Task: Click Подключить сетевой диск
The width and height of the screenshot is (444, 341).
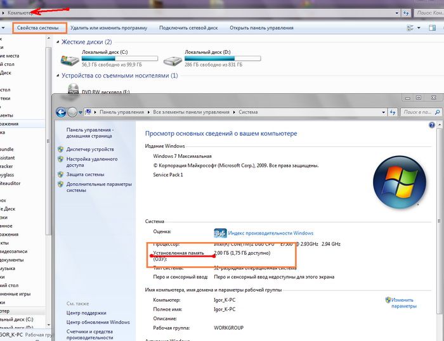Action: tap(188, 28)
